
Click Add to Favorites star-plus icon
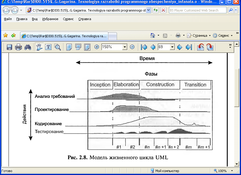click(x=14, y=35)
